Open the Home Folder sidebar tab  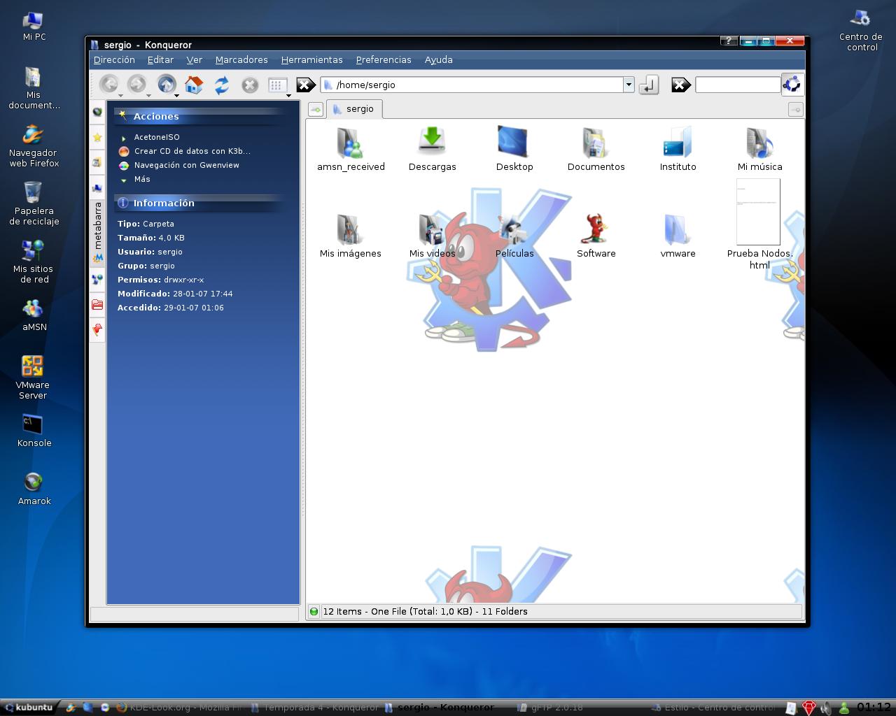(97, 188)
